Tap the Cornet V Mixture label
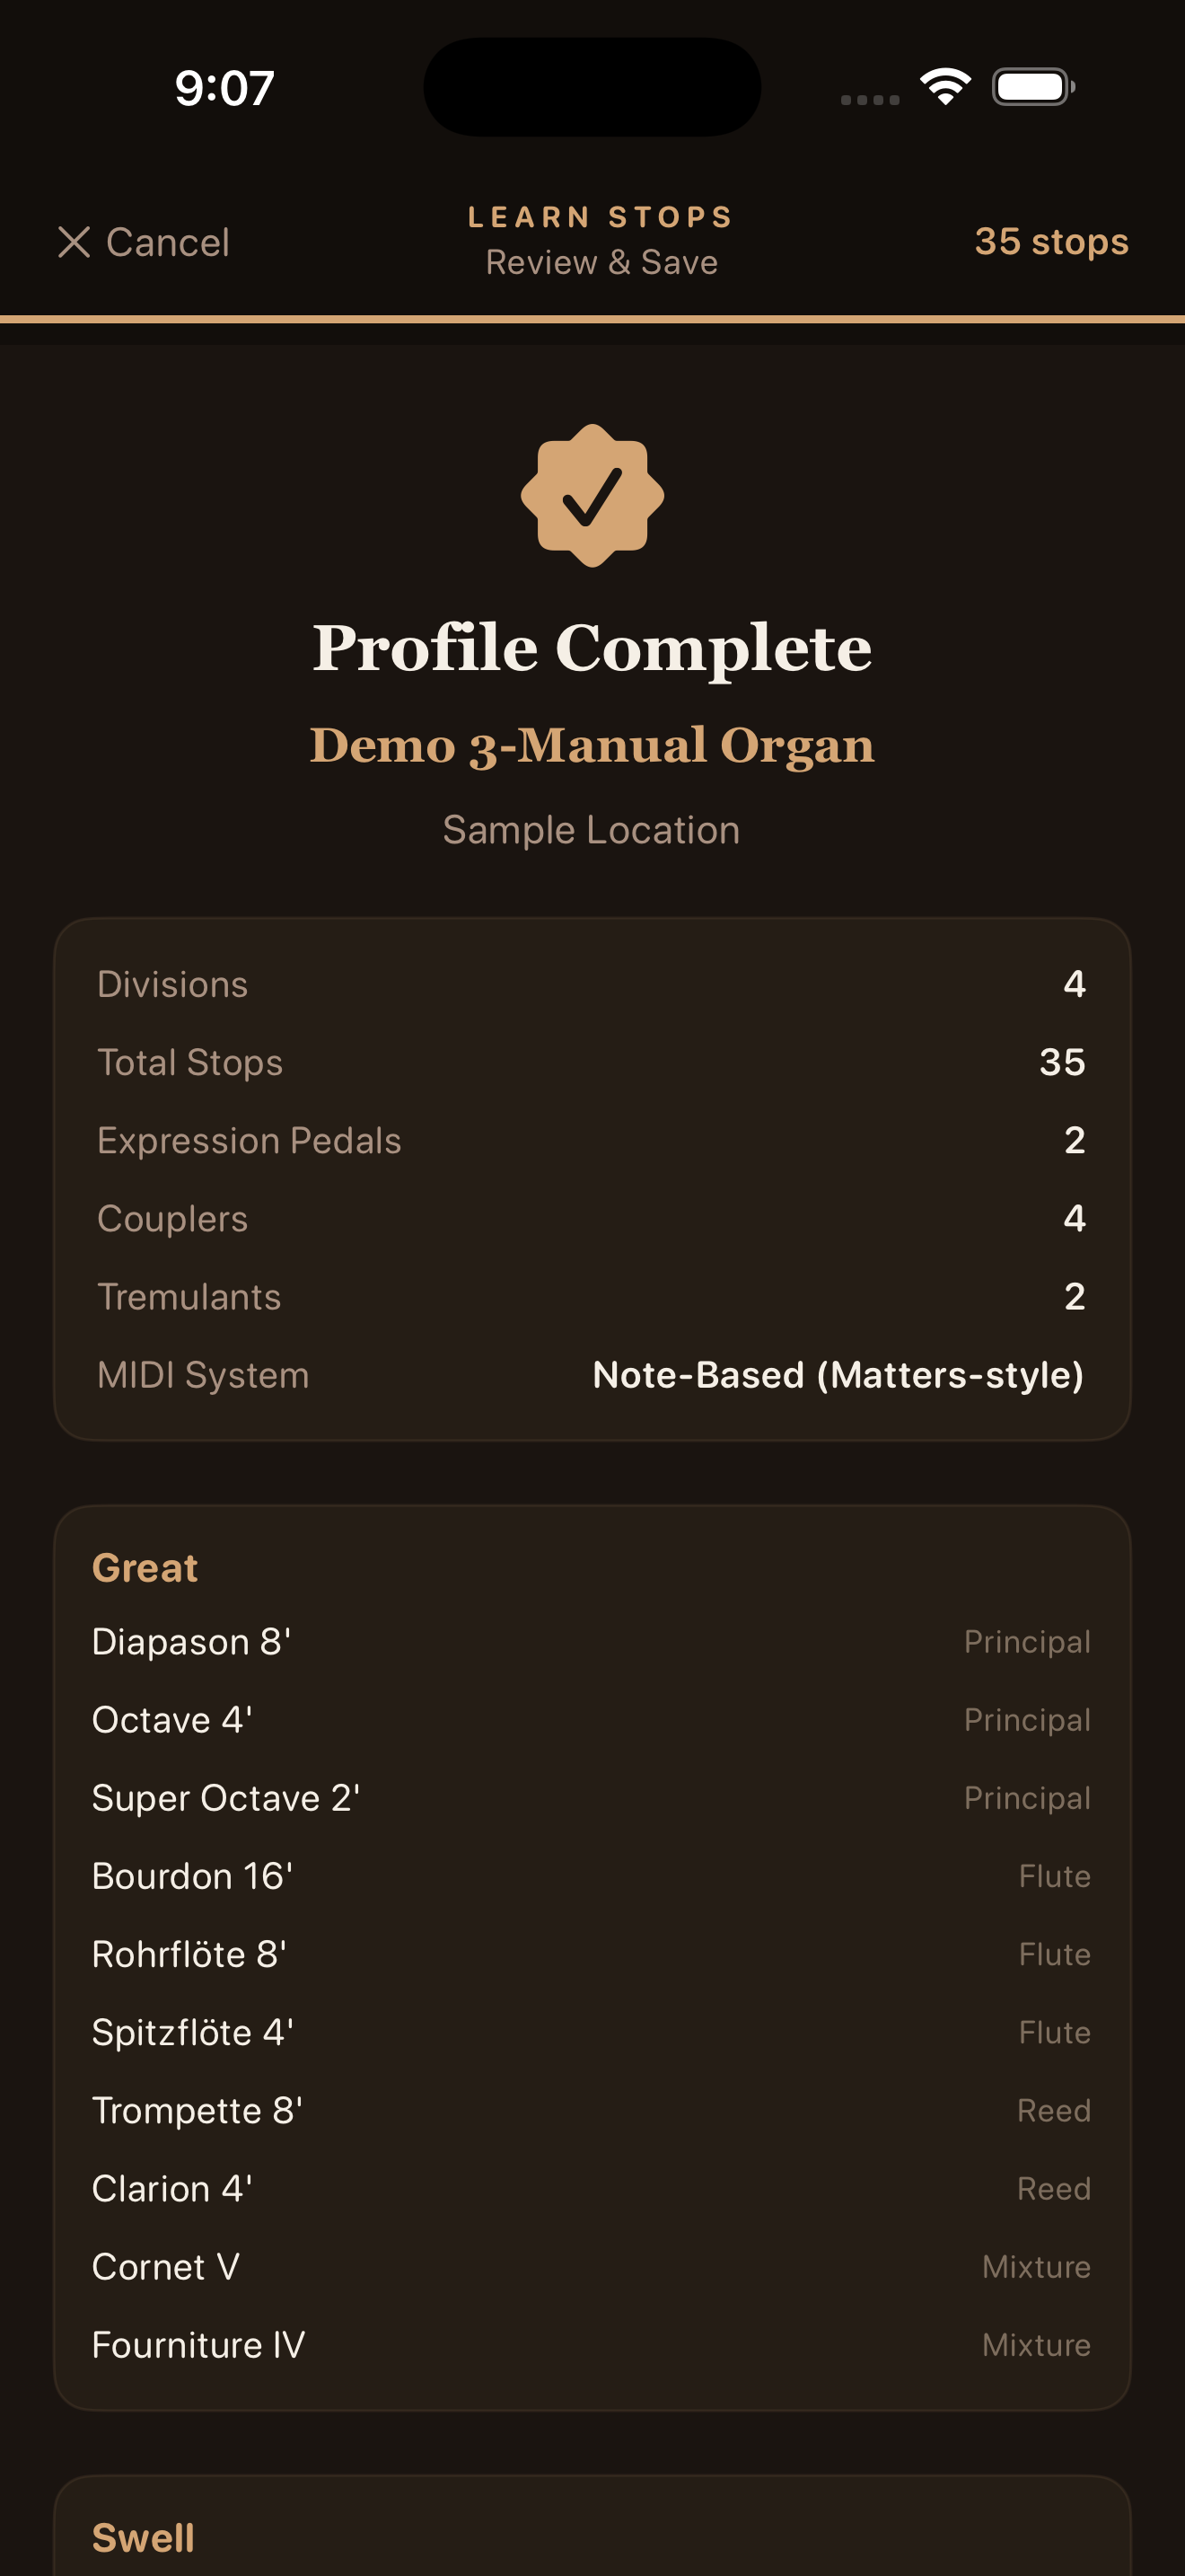This screenshot has width=1185, height=2576. (1036, 2267)
